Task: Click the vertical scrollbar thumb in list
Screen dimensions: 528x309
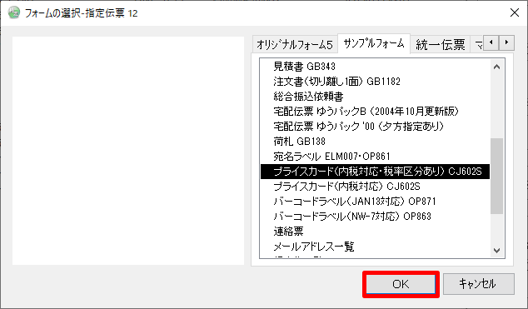Action: [496, 176]
